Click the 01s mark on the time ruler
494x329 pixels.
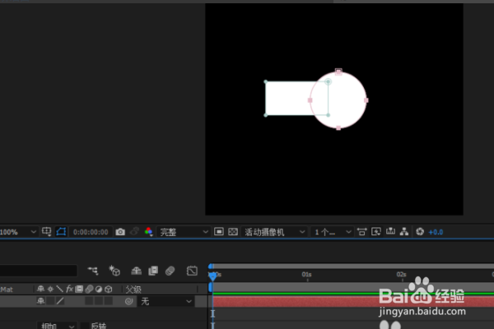[x=306, y=275]
